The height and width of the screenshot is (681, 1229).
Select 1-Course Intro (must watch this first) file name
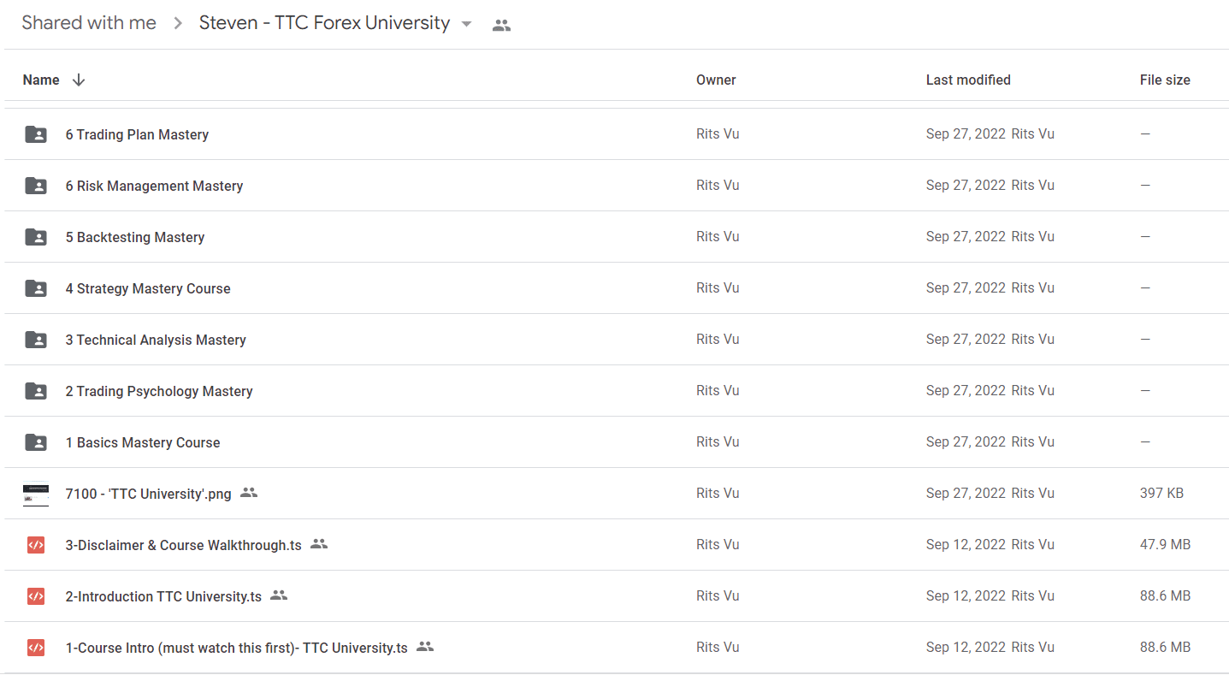click(x=237, y=648)
